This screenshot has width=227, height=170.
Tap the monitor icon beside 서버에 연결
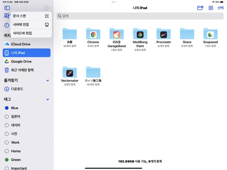coord(46,25)
